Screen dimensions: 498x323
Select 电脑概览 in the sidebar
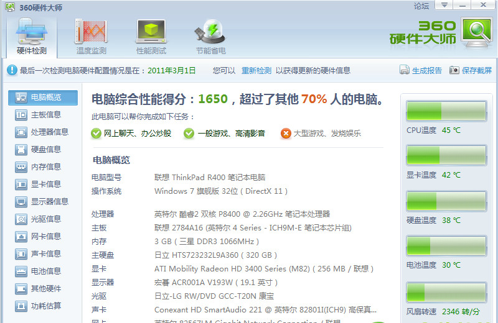(x=43, y=98)
